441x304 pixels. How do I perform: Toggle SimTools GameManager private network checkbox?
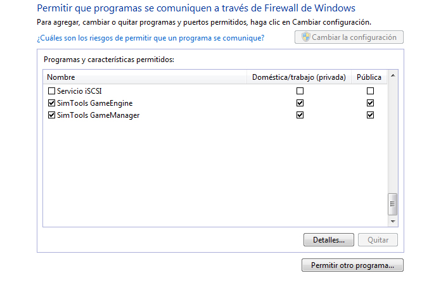300,115
